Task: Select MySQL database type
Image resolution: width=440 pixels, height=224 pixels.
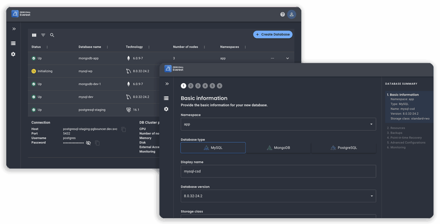Action: click(x=213, y=148)
